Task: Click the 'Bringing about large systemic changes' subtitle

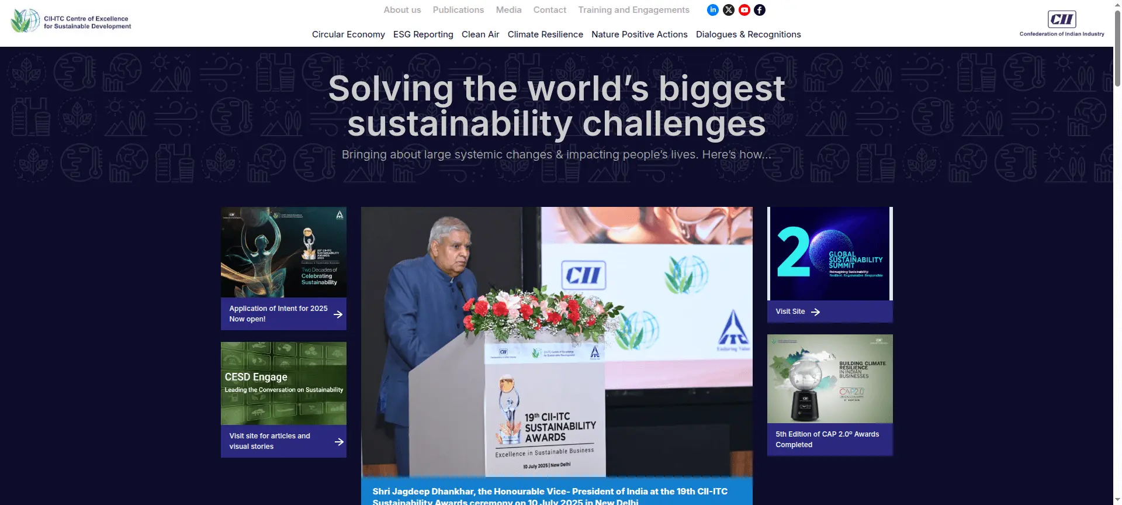Action: point(556,155)
